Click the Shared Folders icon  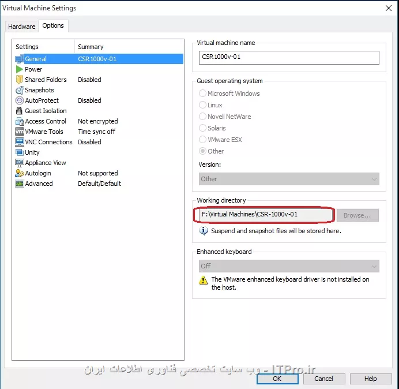coord(20,80)
